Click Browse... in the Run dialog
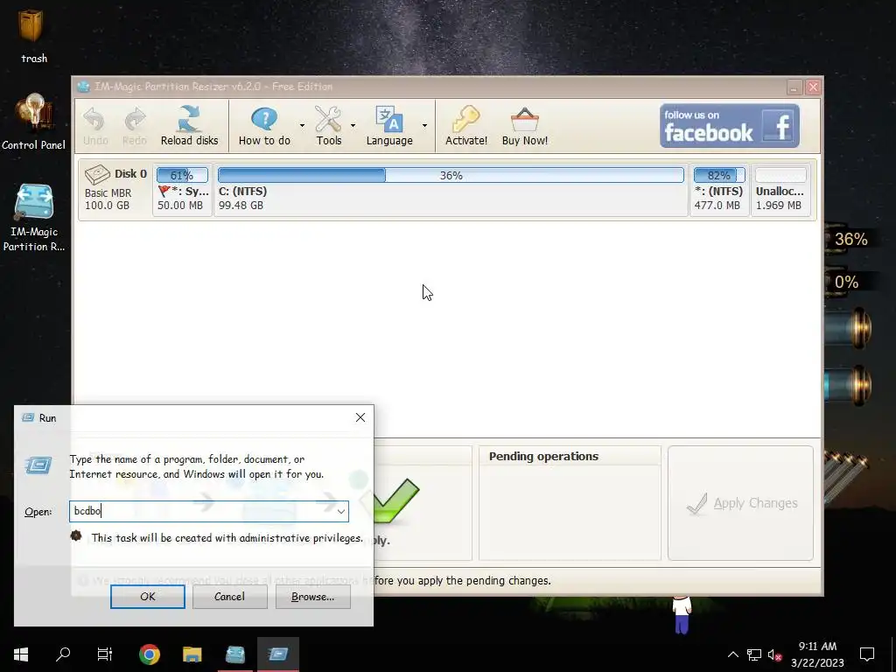 tap(312, 597)
